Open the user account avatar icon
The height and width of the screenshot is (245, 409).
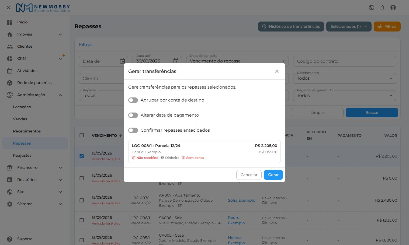(393, 8)
